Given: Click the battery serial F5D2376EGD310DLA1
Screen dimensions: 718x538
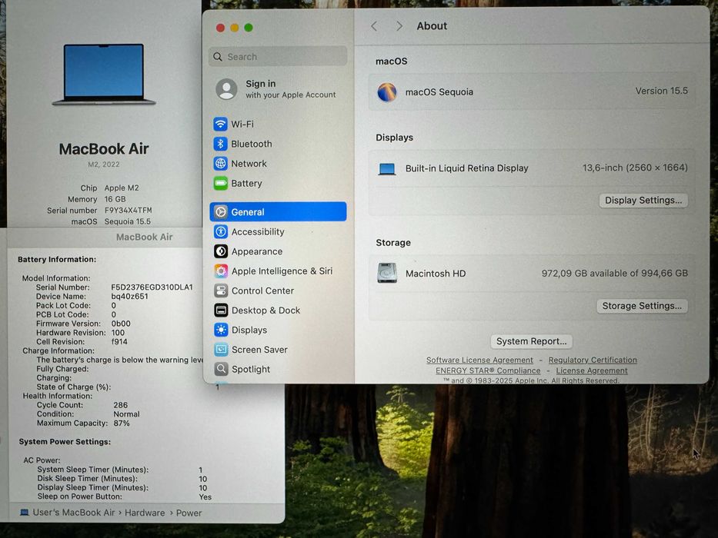Looking at the screenshot, I should (x=152, y=287).
